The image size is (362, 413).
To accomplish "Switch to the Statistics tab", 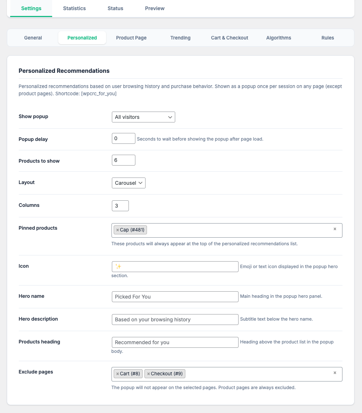I will pos(74,8).
